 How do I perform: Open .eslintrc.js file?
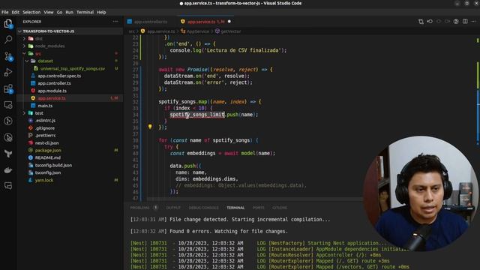(45, 121)
